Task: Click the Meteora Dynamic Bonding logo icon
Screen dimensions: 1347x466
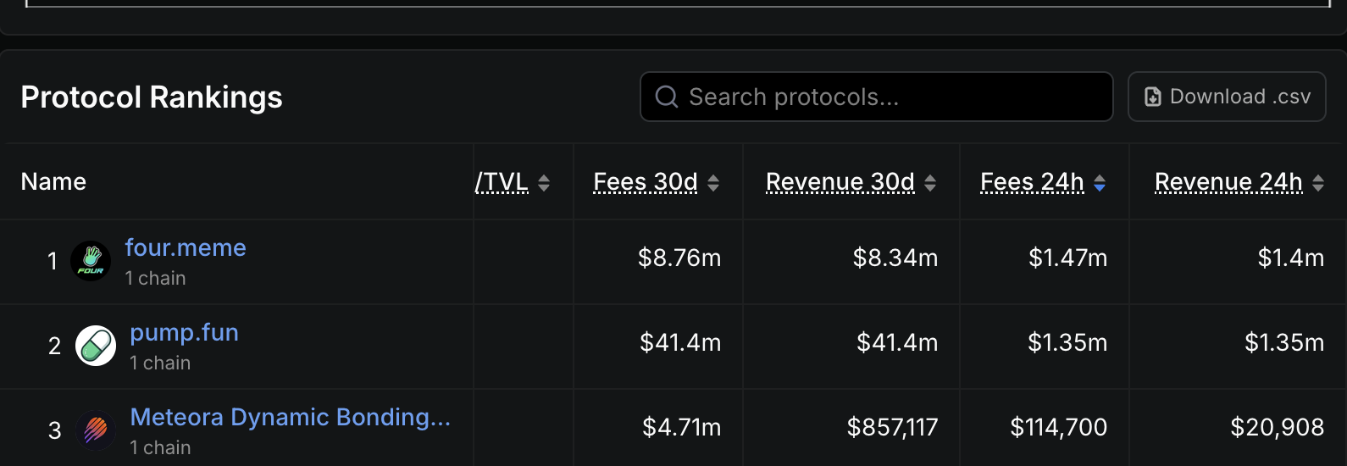Action: 96,430
